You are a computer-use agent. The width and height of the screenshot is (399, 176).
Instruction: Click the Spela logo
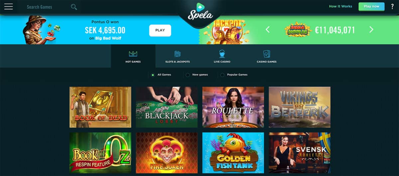pyautogui.click(x=199, y=12)
